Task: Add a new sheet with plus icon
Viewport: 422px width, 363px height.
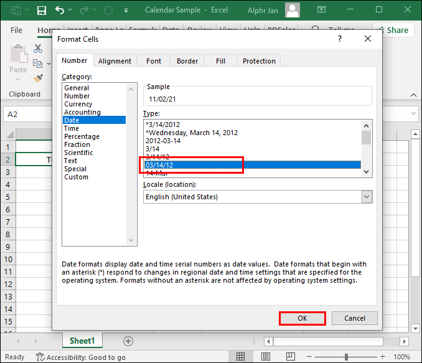Action: pyautogui.click(x=128, y=341)
